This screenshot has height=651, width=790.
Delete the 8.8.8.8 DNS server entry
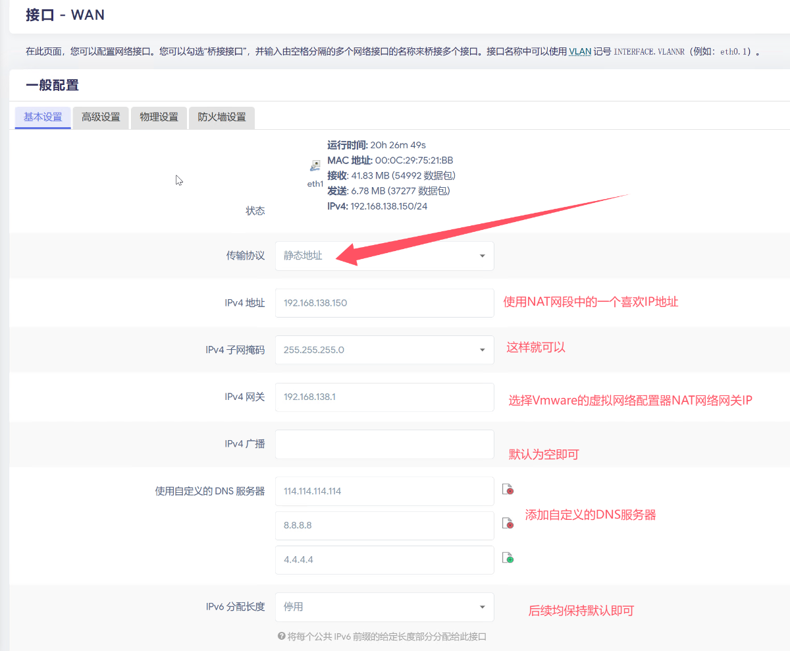pos(508,524)
